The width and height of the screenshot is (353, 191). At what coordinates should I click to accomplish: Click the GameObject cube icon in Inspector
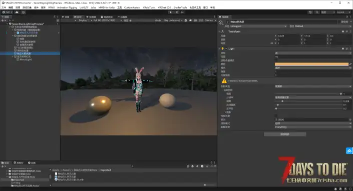(x=221, y=22)
